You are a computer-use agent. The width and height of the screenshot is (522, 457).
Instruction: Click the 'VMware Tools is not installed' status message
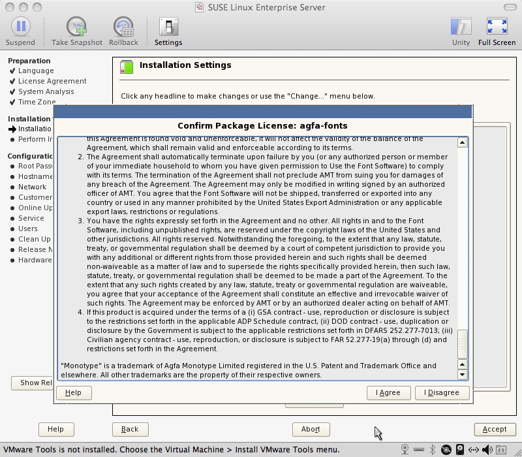tap(172, 450)
